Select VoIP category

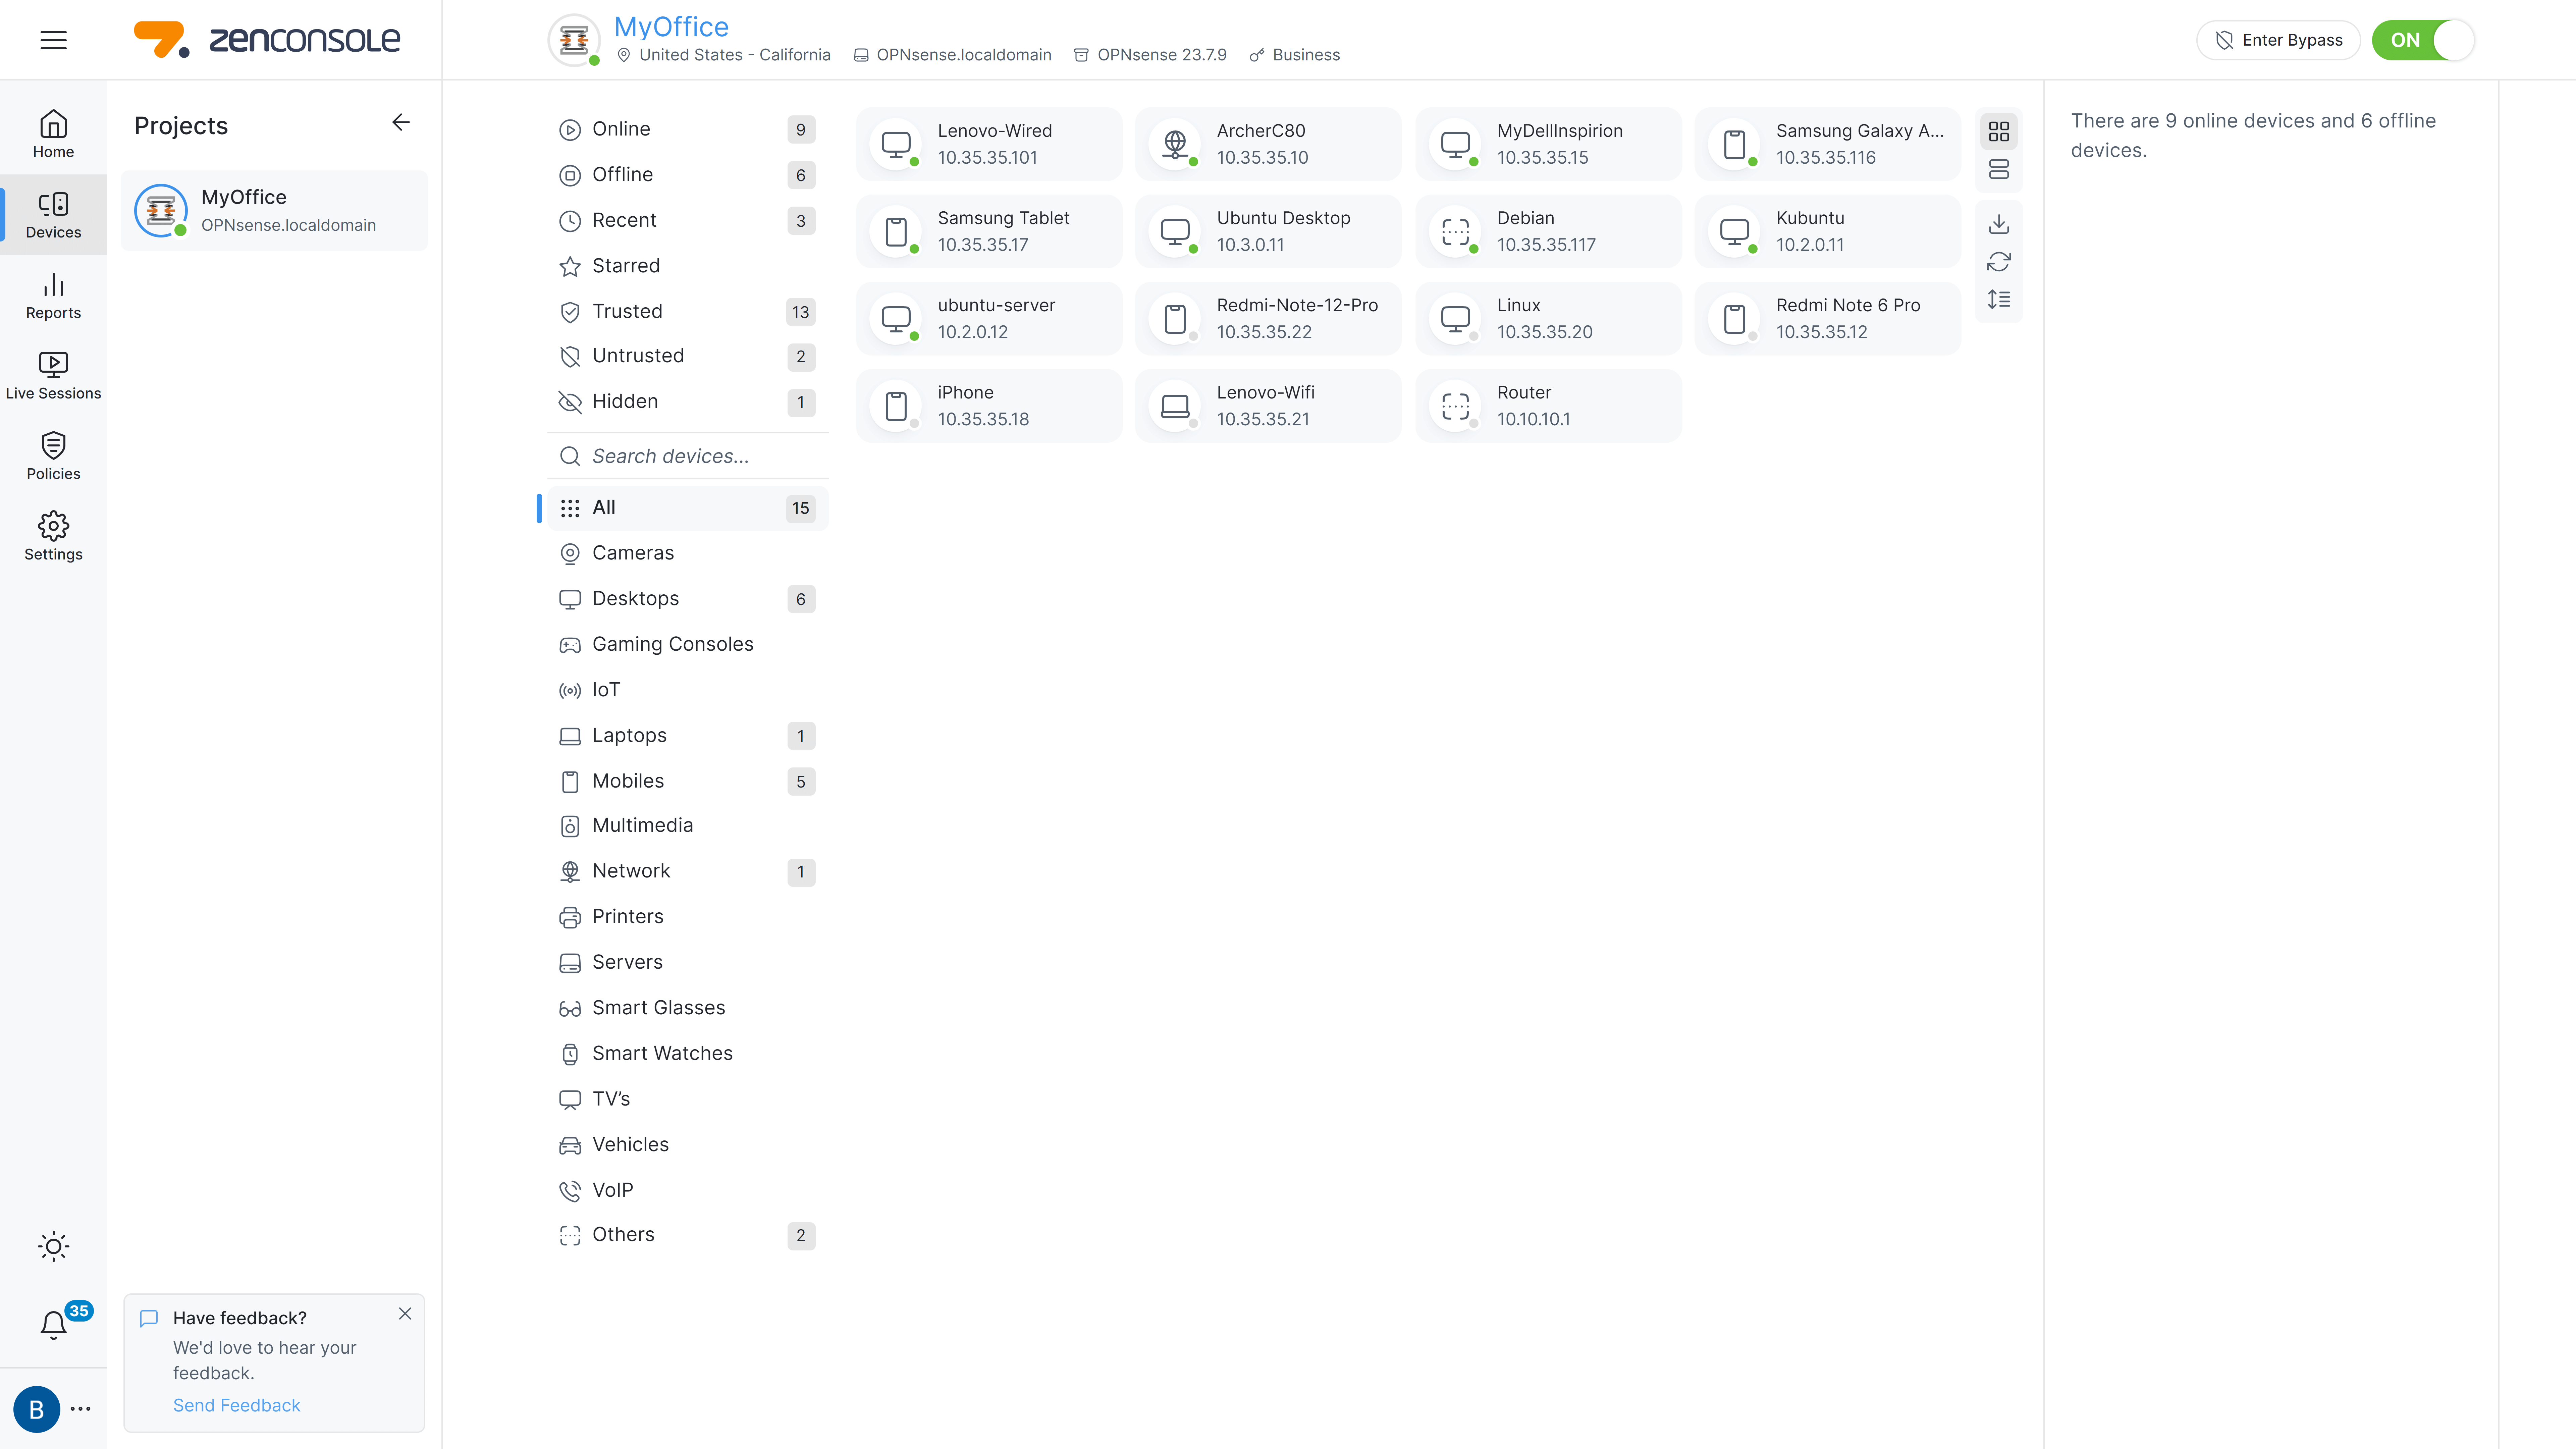(x=688, y=1190)
